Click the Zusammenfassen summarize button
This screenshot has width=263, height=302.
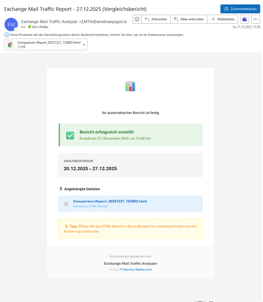point(240,9)
